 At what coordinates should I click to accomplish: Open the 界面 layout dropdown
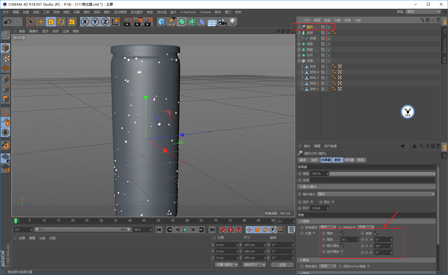423,12
